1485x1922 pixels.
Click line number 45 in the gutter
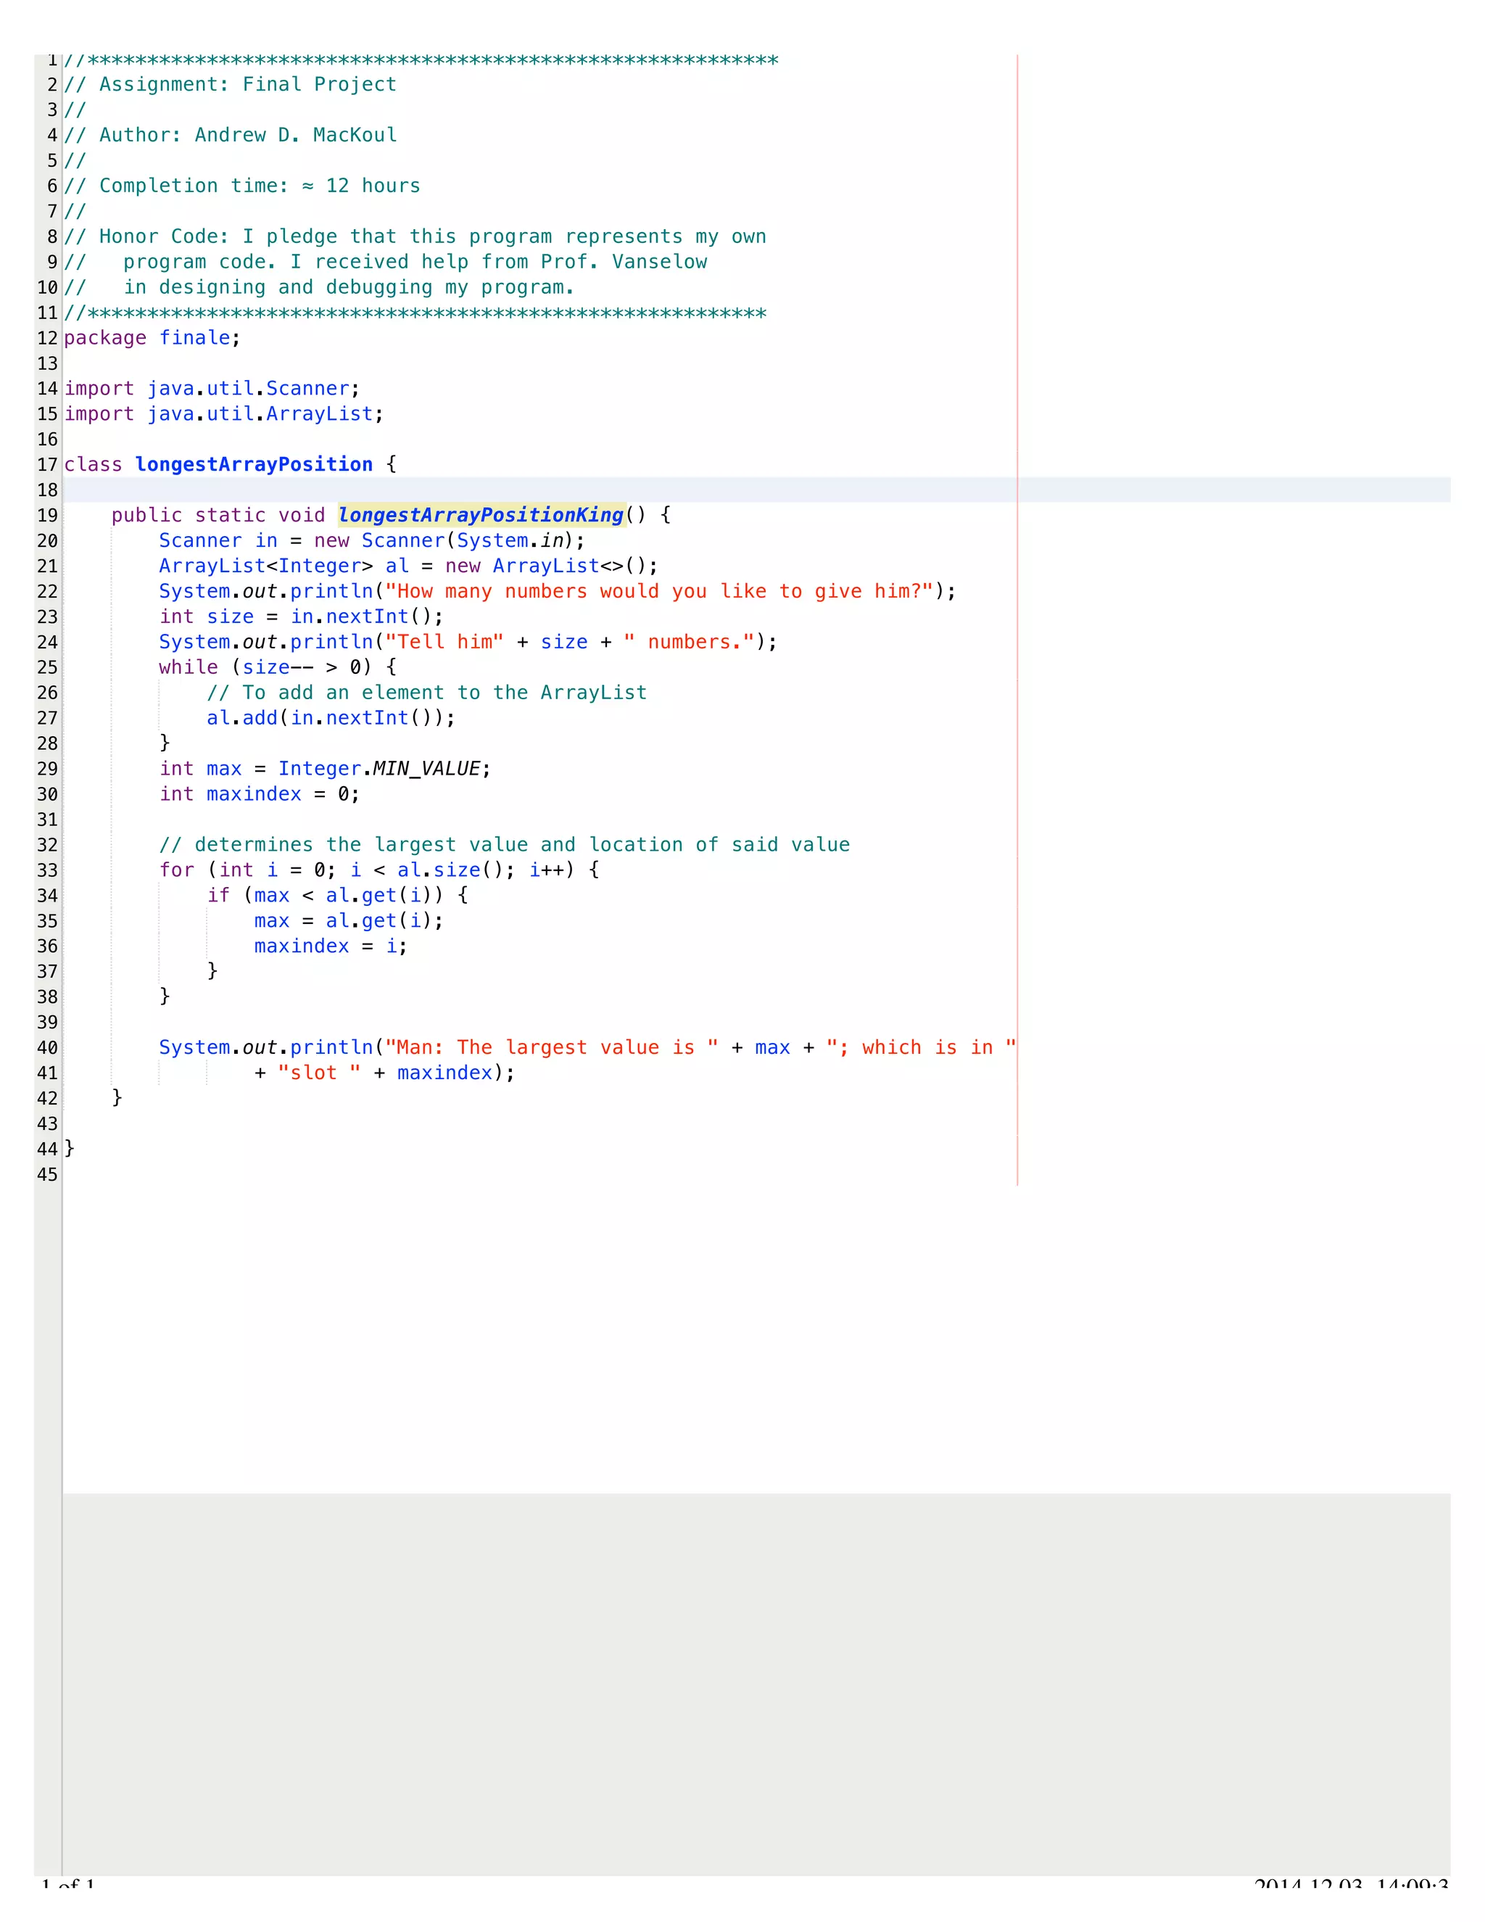(x=48, y=1175)
